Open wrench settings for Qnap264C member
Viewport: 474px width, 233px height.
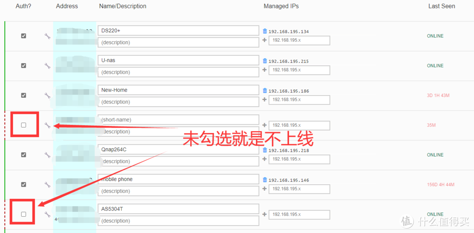[x=47, y=155]
